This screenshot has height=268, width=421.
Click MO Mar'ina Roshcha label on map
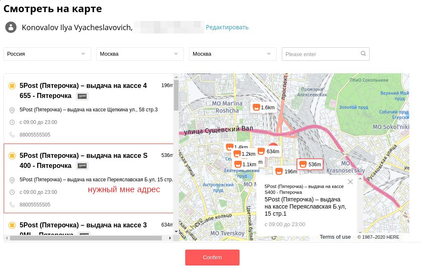227,107
